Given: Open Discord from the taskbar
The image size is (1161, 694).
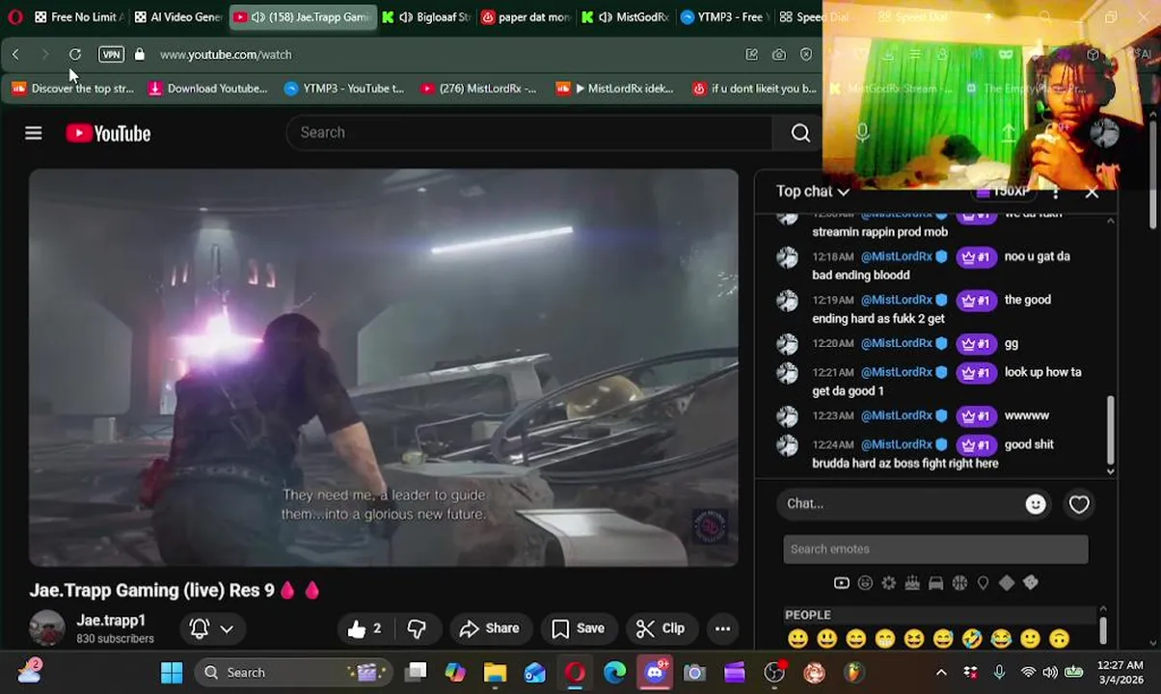Looking at the screenshot, I should [x=655, y=672].
